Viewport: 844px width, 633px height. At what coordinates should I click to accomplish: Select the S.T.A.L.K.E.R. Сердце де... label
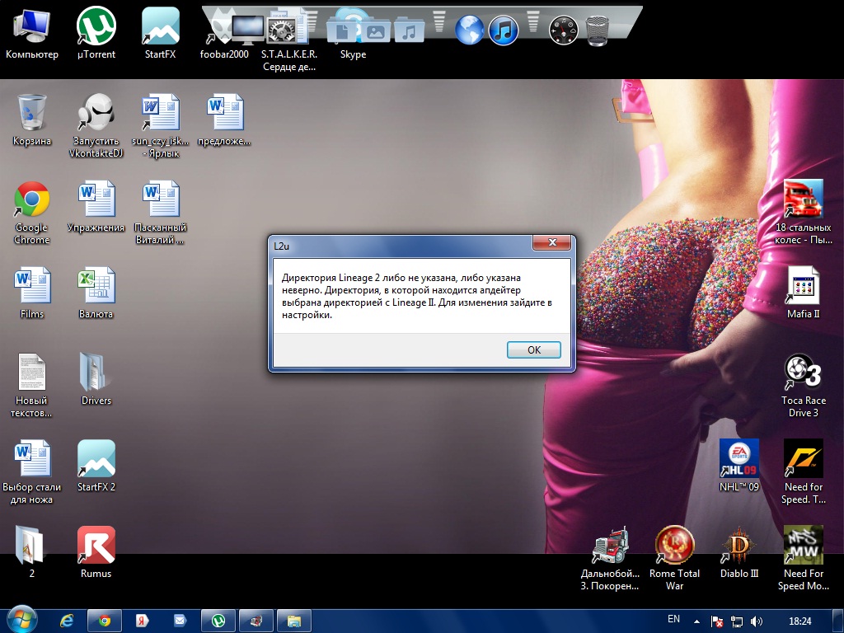tap(289, 60)
